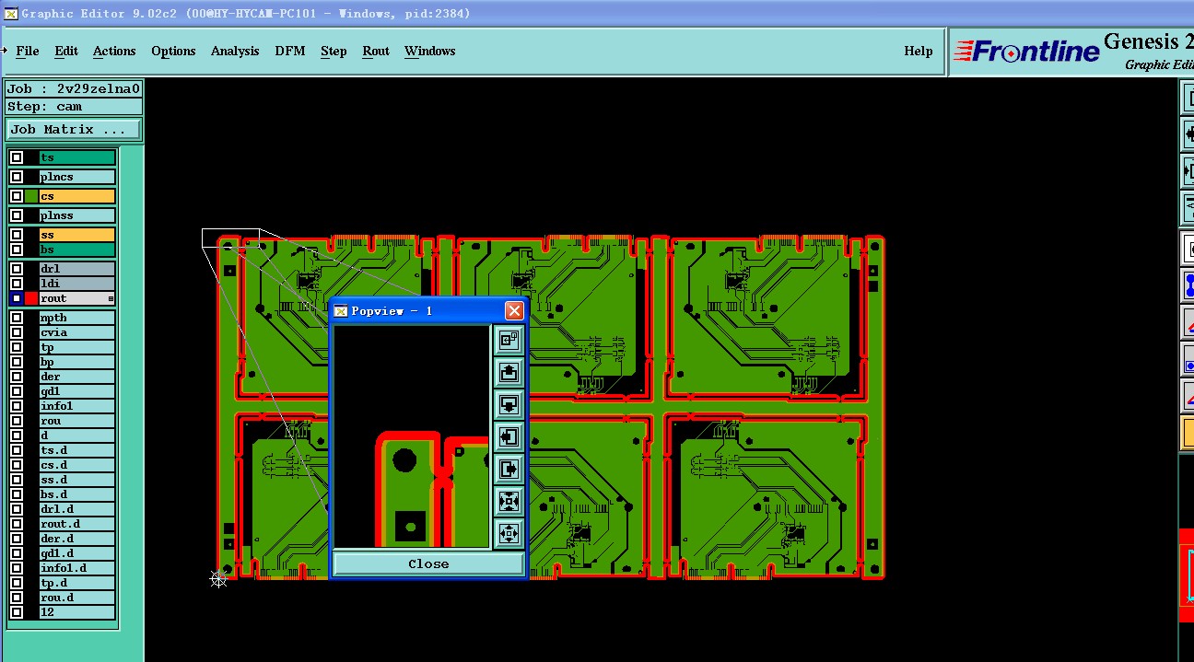
Task: Open the Edit menu
Action: click(66, 51)
